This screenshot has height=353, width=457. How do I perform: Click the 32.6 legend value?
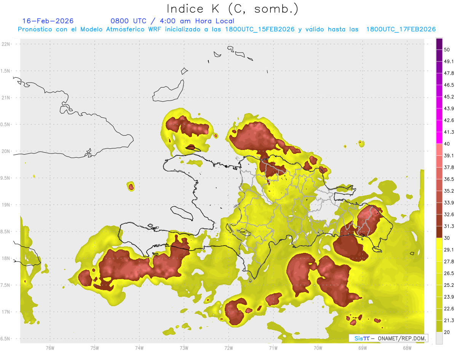(x=449, y=214)
